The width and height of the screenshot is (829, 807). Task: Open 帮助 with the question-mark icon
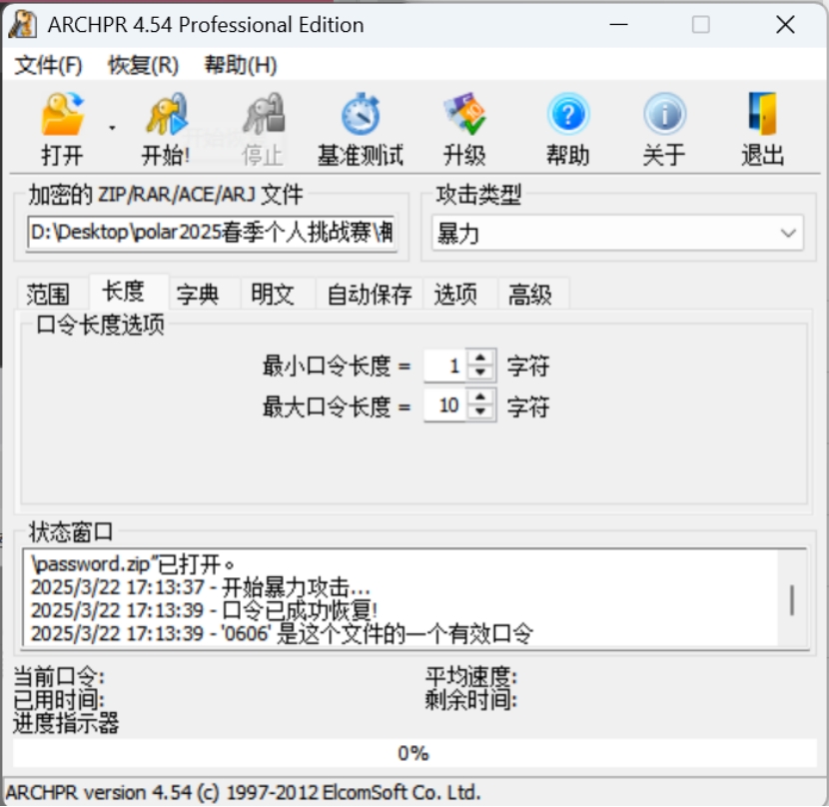568,113
